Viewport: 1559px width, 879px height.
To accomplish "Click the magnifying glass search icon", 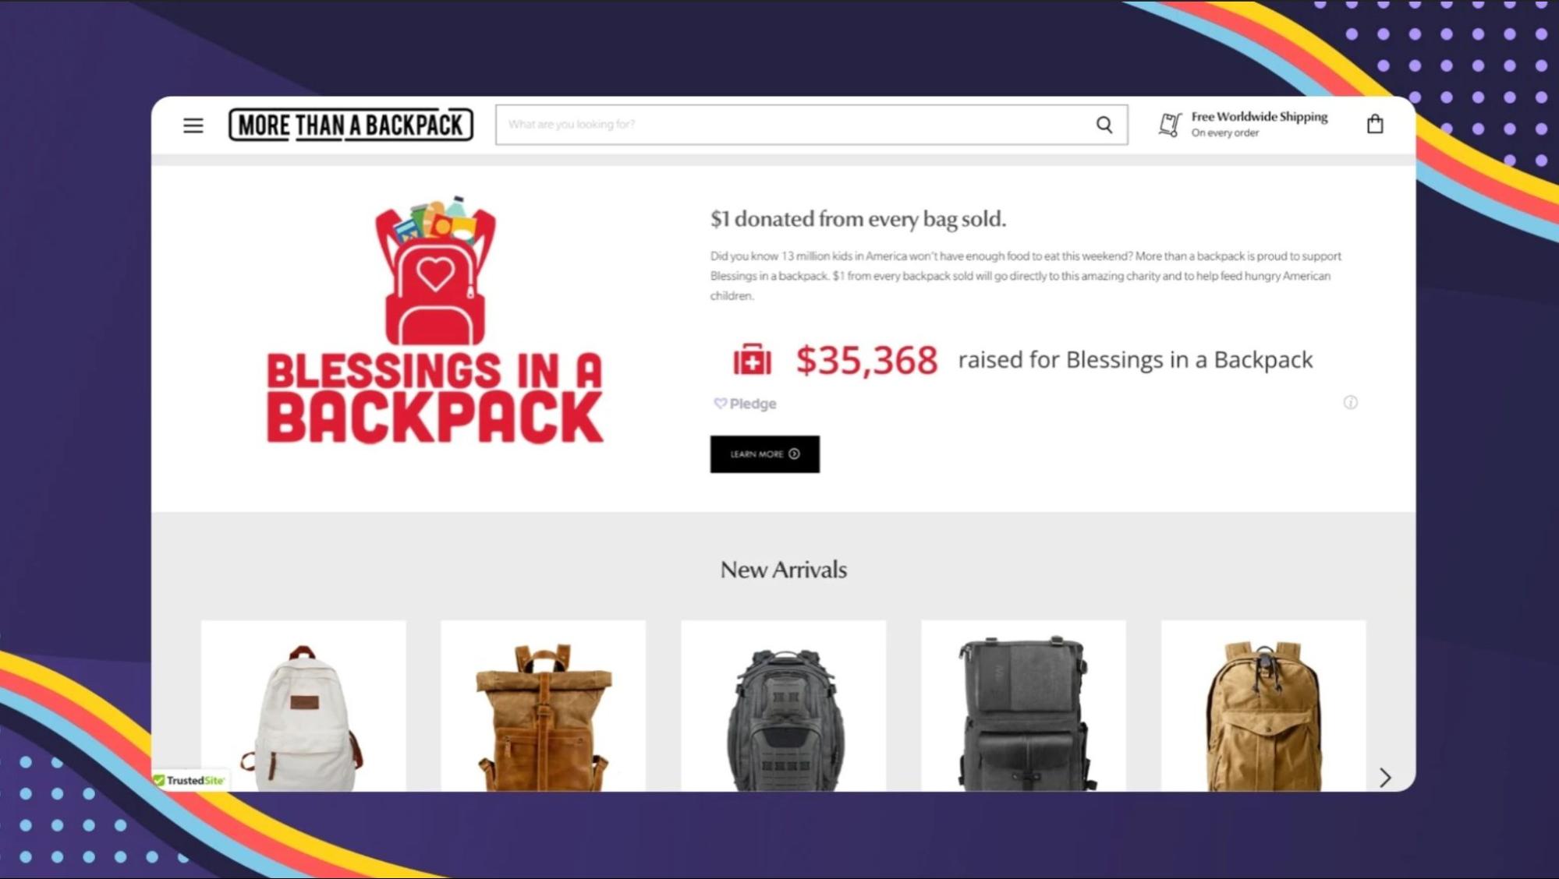I will (1104, 125).
